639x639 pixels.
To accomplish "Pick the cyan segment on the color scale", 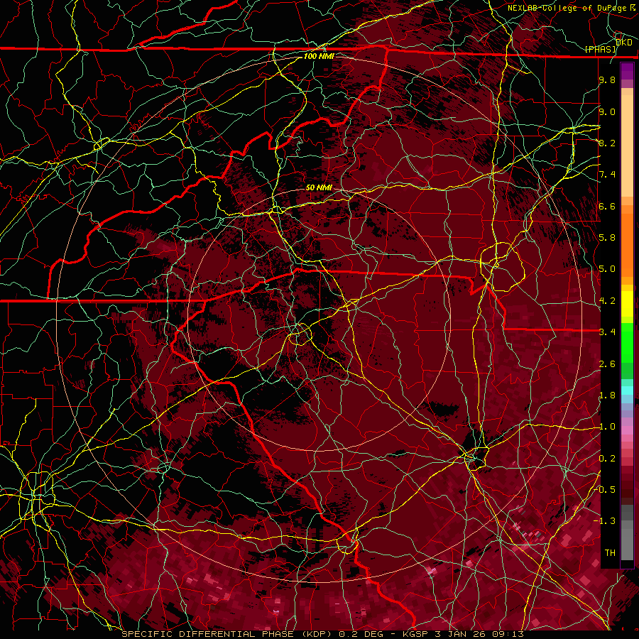I will 627,390.
